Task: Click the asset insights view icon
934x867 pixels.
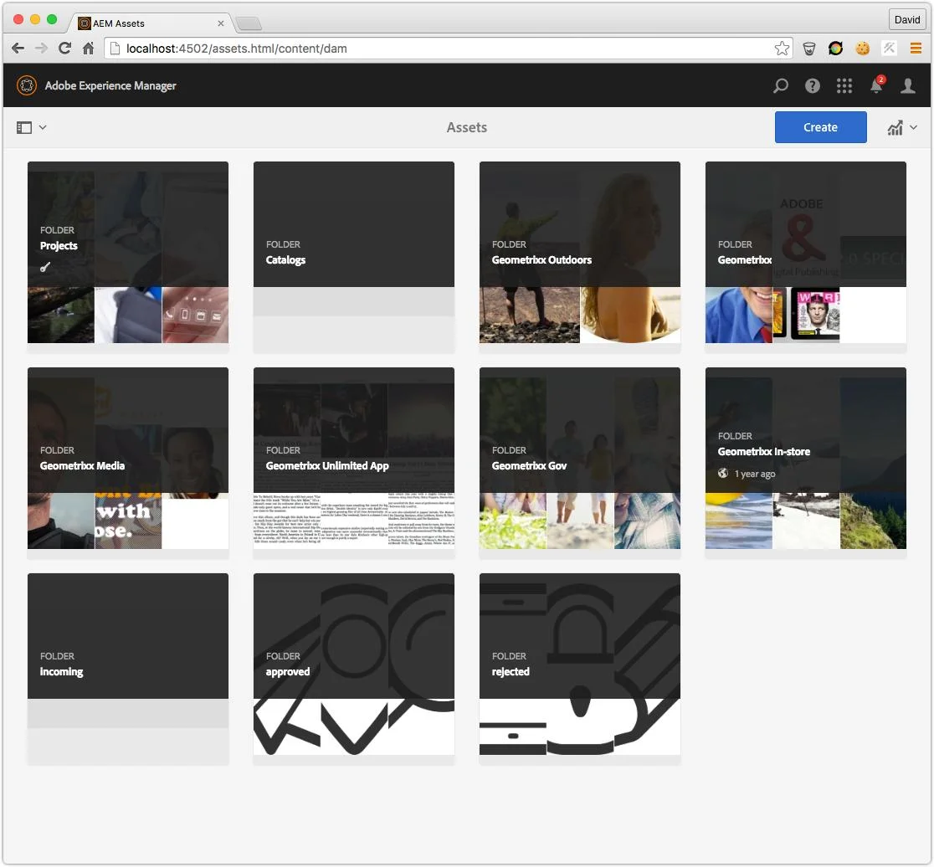Action: (895, 127)
